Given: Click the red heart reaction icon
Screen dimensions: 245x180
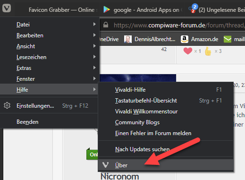Looking at the screenshot, I should pos(188,51).
